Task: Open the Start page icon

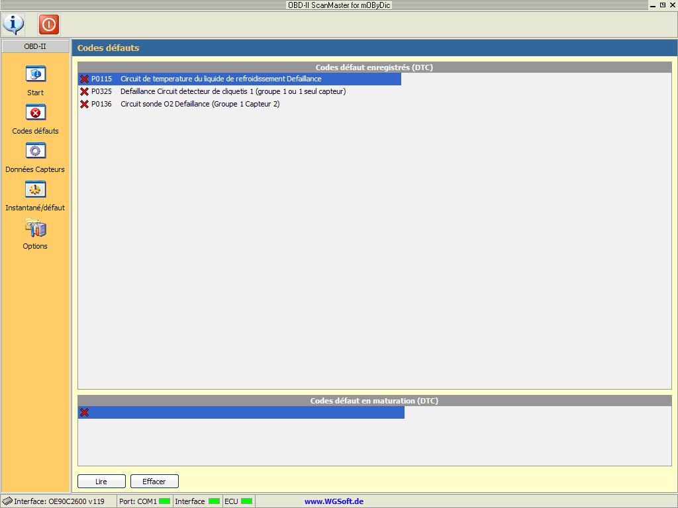Action: (x=35, y=74)
